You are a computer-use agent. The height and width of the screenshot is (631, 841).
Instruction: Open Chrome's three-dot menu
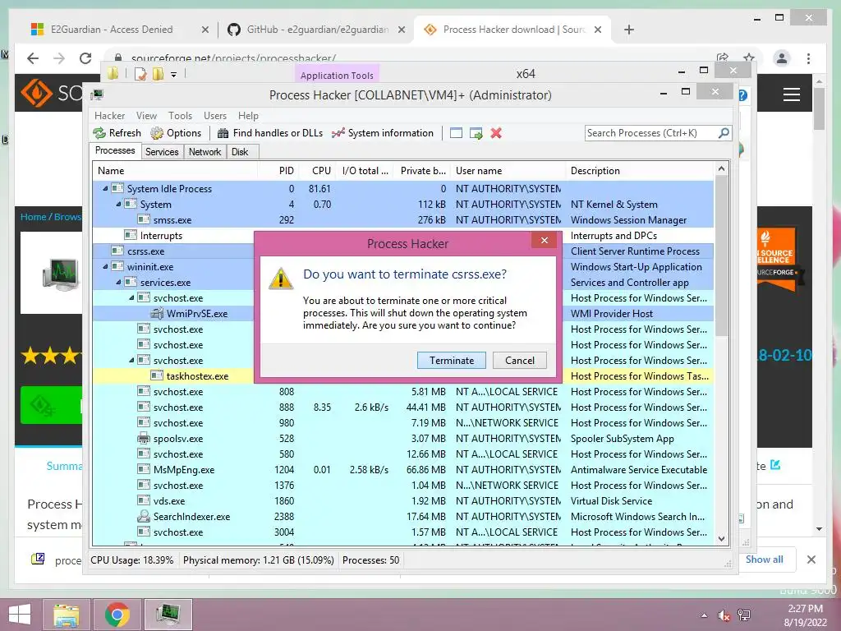tap(809, 58)
